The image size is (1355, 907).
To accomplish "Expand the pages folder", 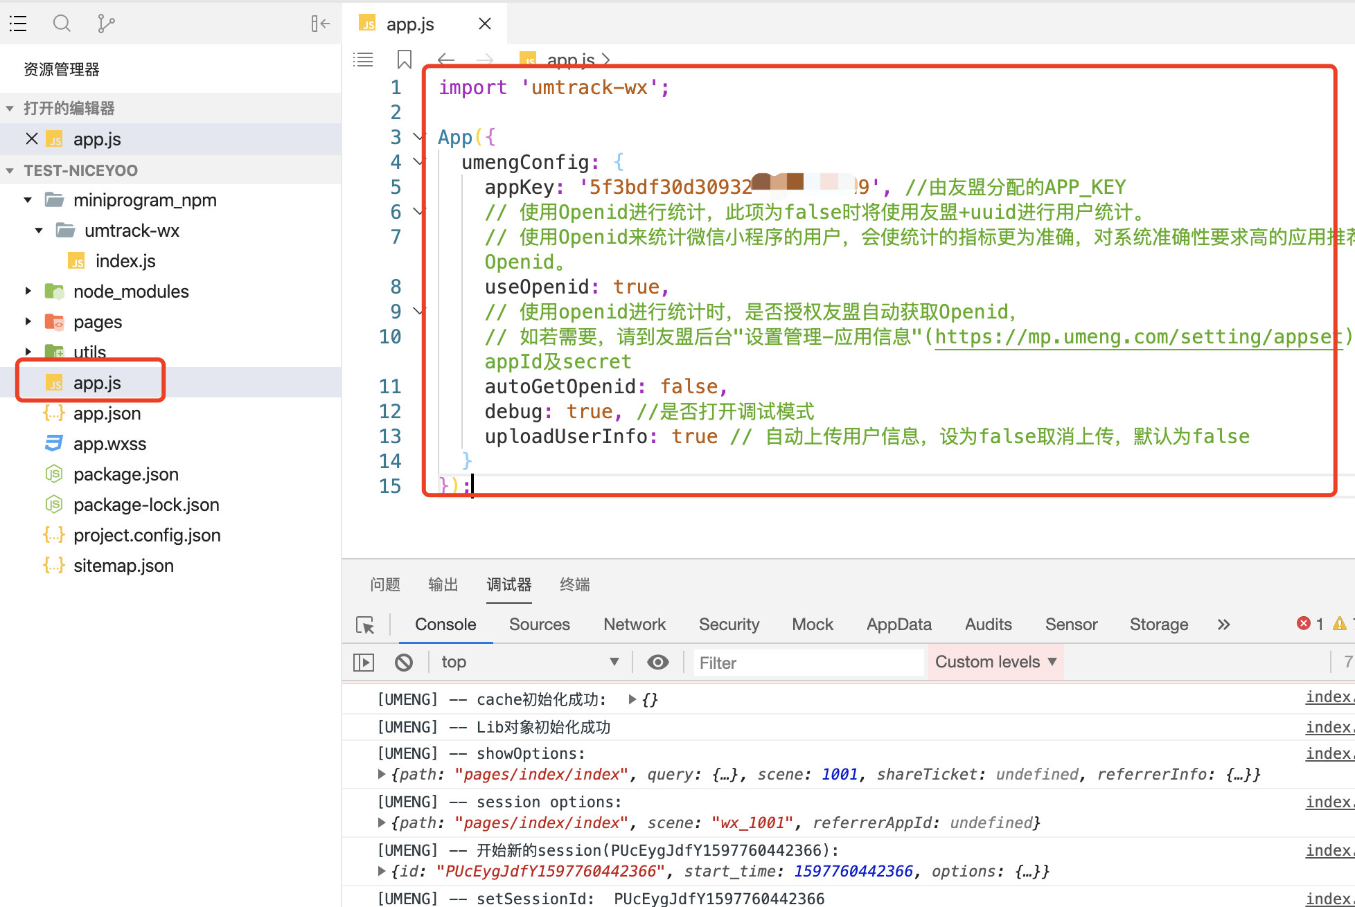I will pos(28,322).
